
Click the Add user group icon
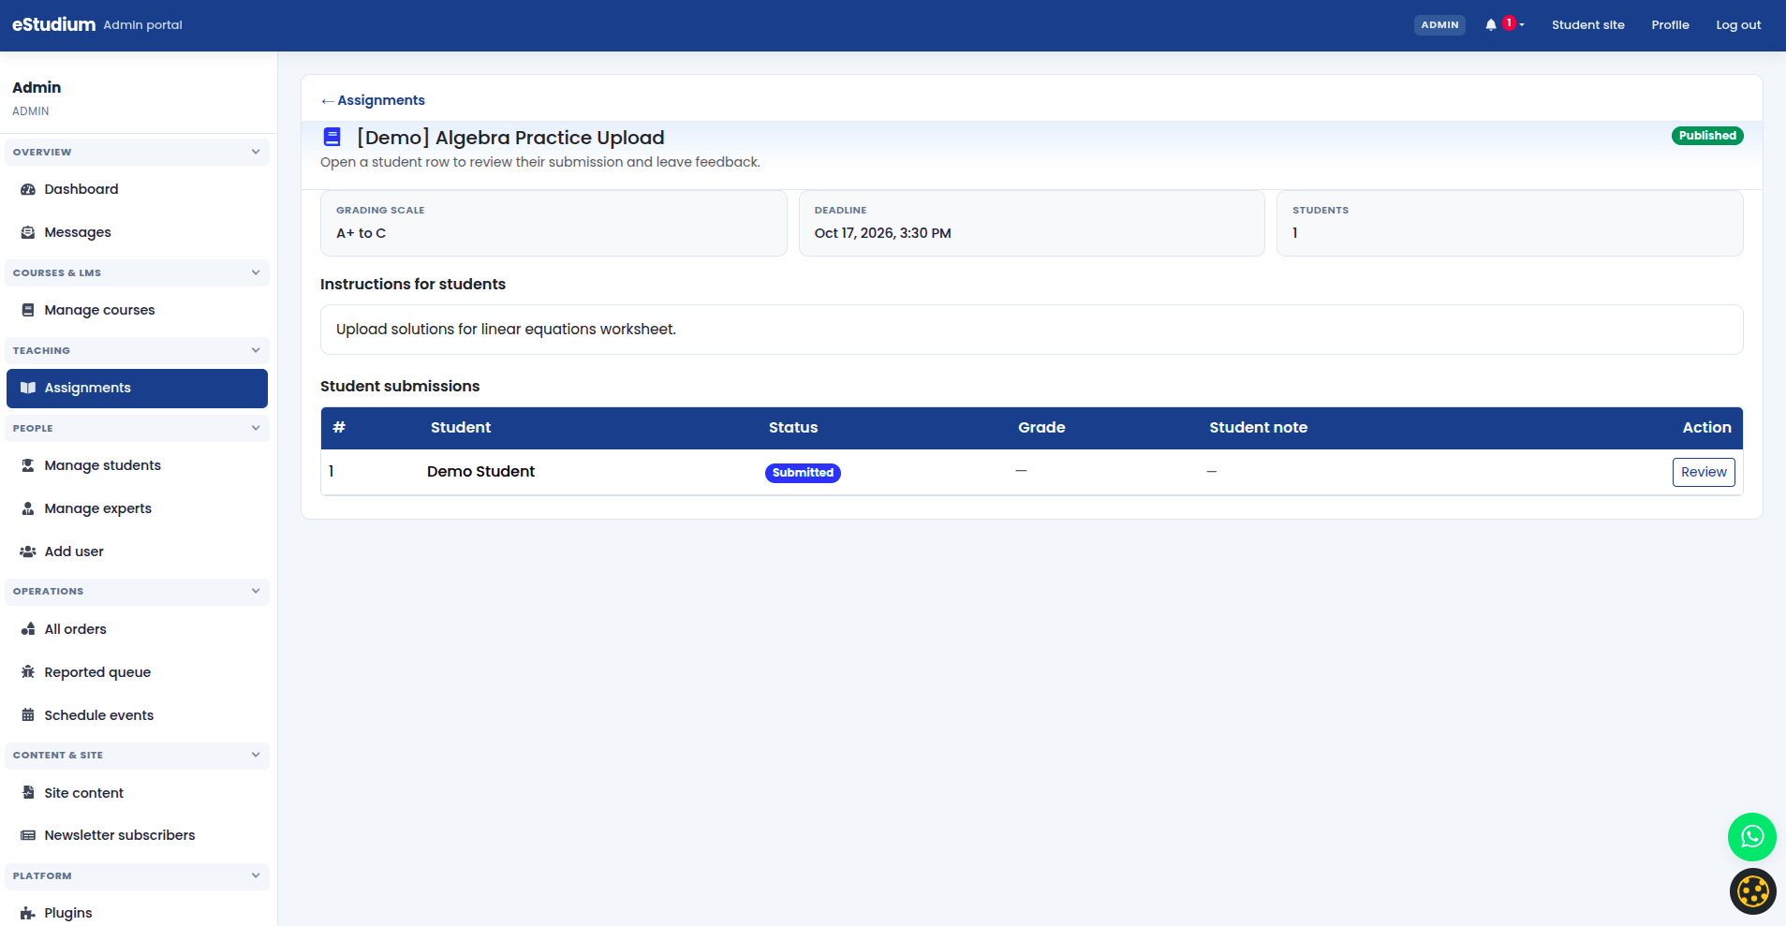pos(28,551)
